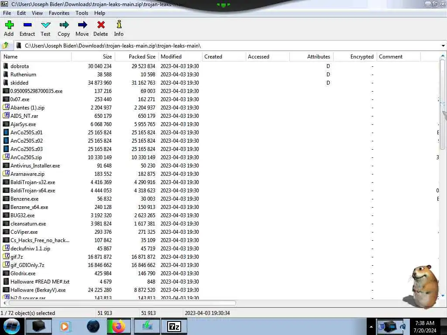This screenshot has width=447, height=335.
Task: Select 0.950095298700035.exe file icon
Action: 6,91
